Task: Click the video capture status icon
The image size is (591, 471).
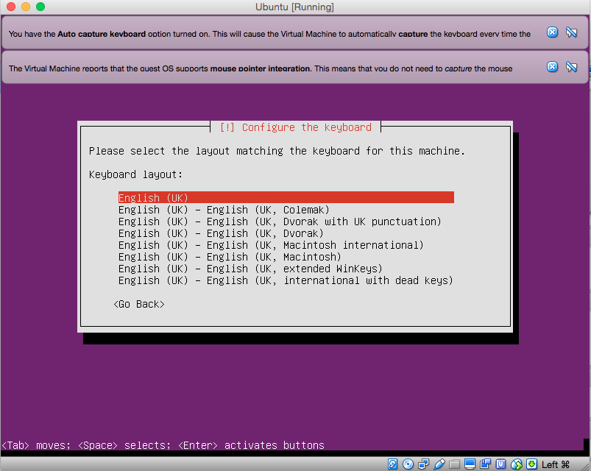Action: [486, 464]
